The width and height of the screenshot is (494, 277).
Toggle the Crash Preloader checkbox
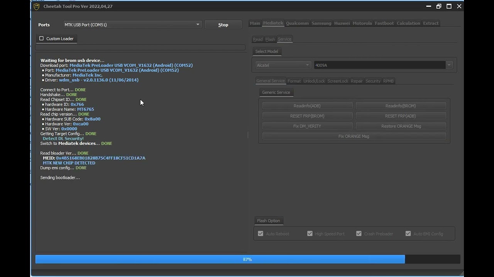point(359,234)
